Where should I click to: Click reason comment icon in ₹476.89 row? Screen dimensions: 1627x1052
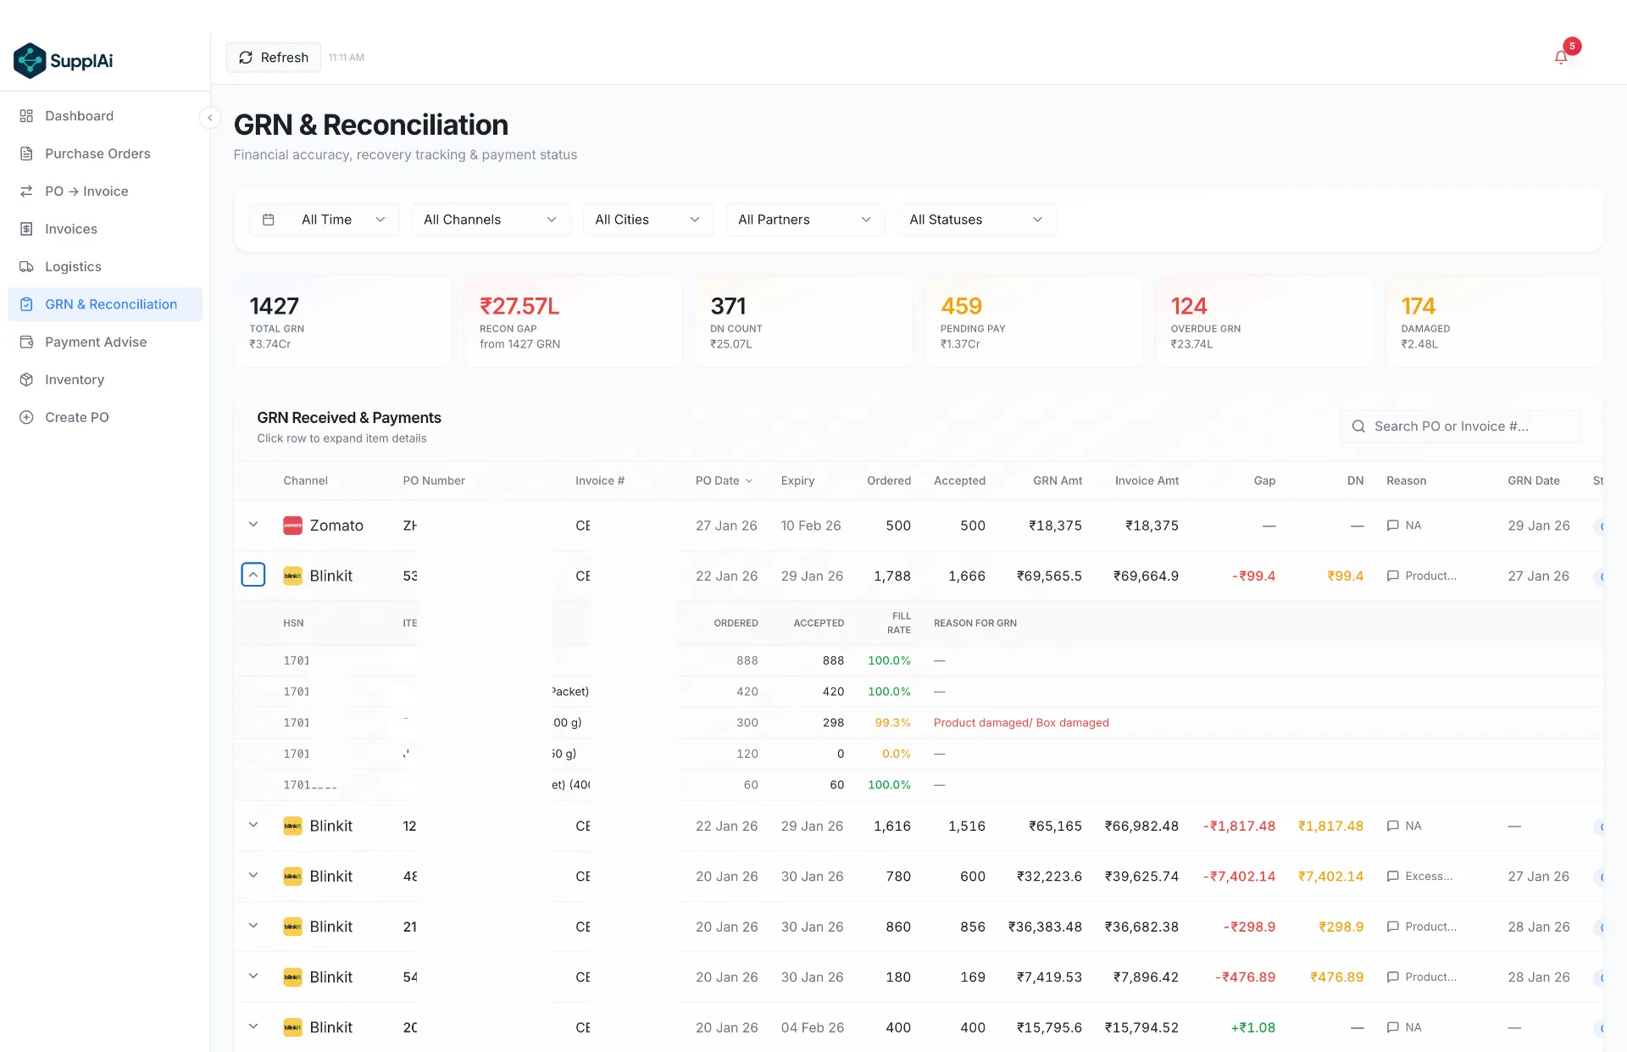[1392, 977]
